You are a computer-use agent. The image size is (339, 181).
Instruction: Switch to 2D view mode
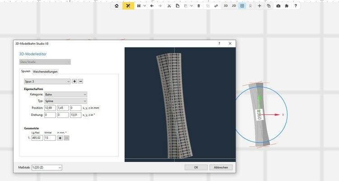click(234, 6)
